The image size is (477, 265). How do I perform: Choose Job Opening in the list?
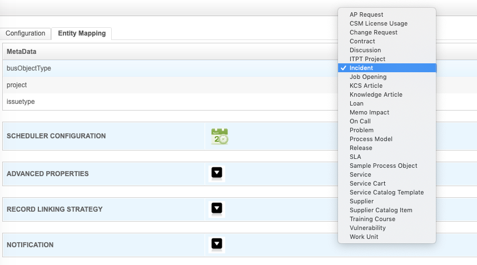click(387, 77)
